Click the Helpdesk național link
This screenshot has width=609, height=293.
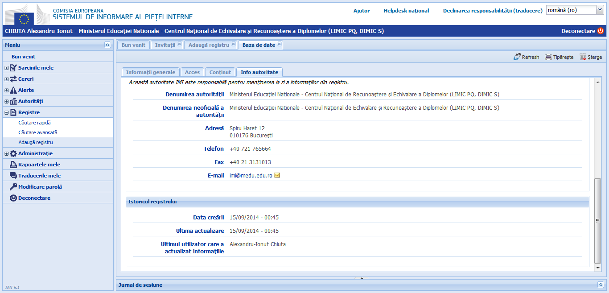[x=406, y=10]
